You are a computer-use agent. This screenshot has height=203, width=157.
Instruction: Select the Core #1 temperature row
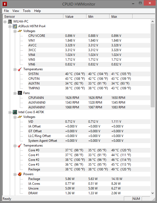coord(89,155)
